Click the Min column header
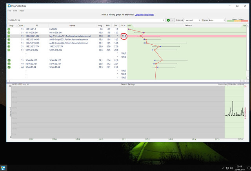The width and height of the screenshot is (251, 171). tap(108, 25)
